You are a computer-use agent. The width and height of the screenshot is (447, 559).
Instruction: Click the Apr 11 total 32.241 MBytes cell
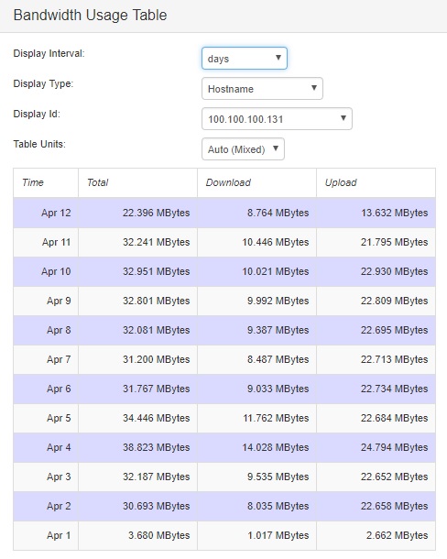coord(137,242)
